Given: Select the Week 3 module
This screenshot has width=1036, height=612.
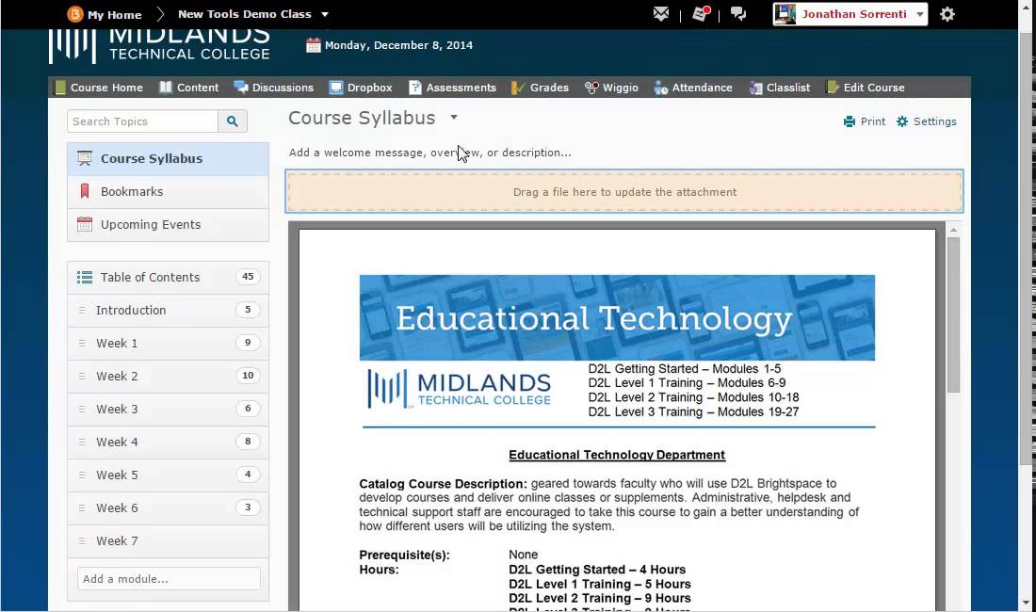Looking at the screenshot, I should (x=168, y=410).
